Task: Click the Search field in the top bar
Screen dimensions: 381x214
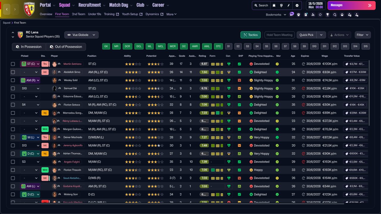Action: (261, 5)
